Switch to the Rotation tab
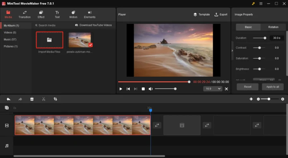 point(273,27)
